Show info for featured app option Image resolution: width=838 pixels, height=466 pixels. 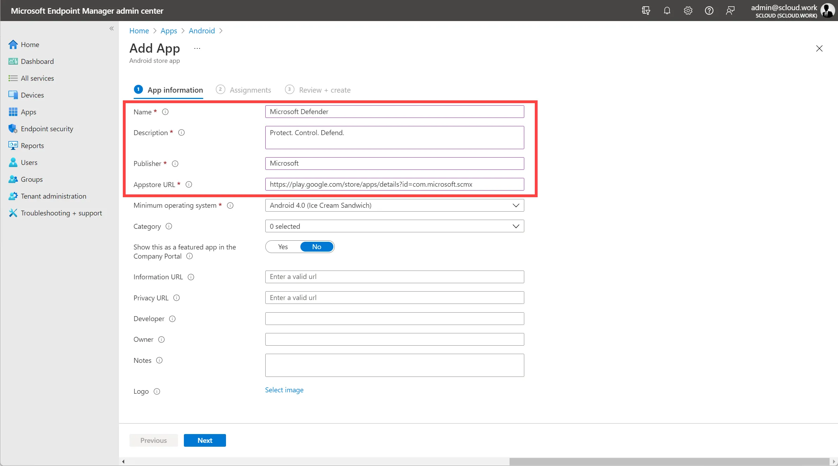(189, 256)
